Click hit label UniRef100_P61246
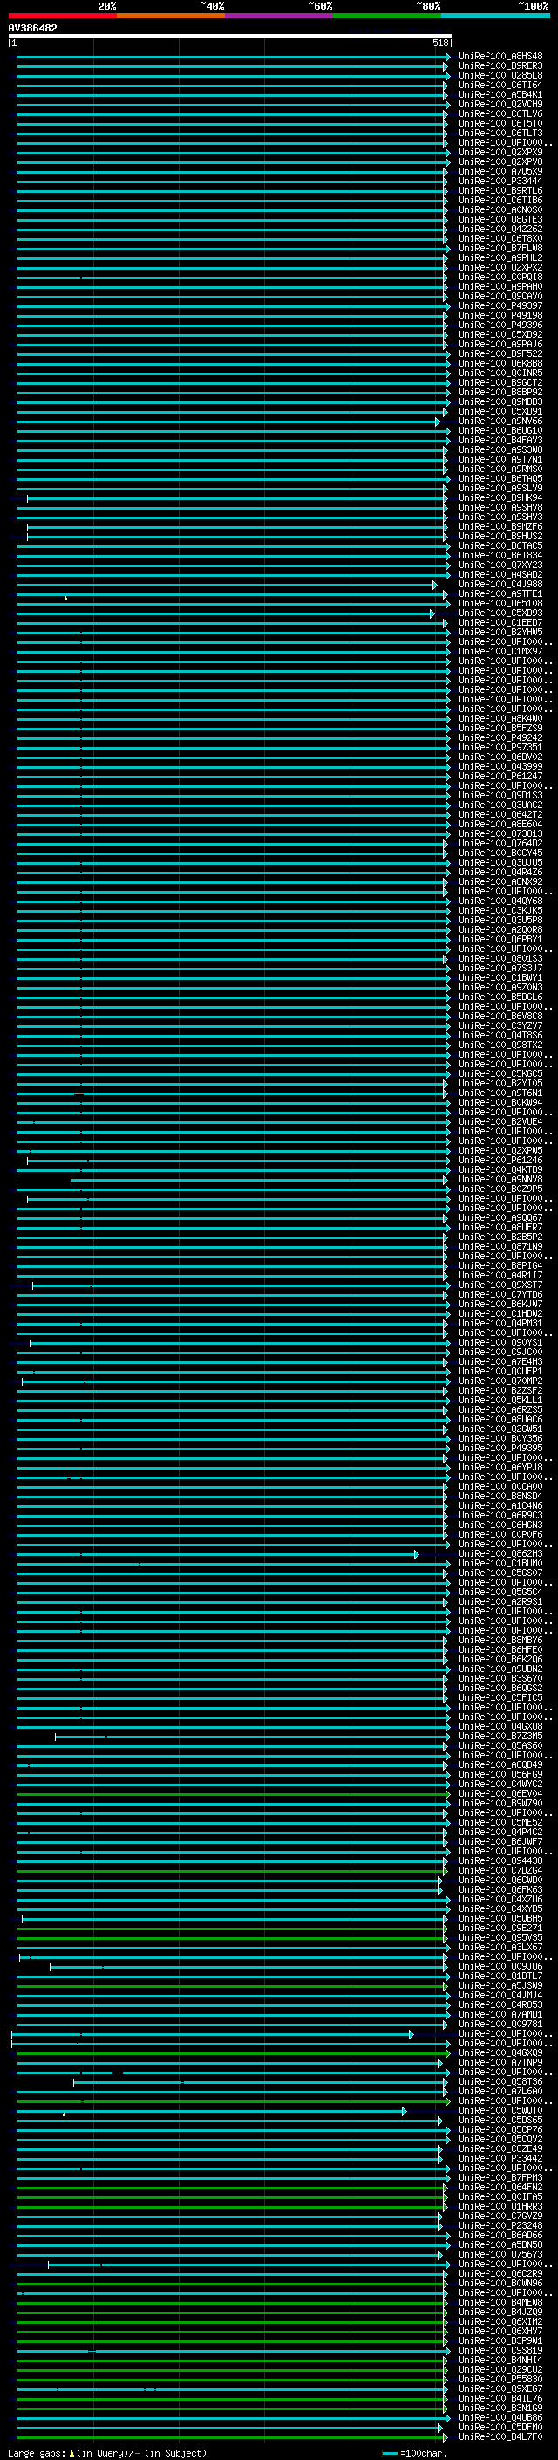Image resolution: width=558 pixels, height=2460 pixels. click(500, 1161)
